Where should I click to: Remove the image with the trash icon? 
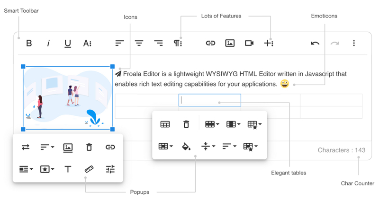[x=89, y=147]
